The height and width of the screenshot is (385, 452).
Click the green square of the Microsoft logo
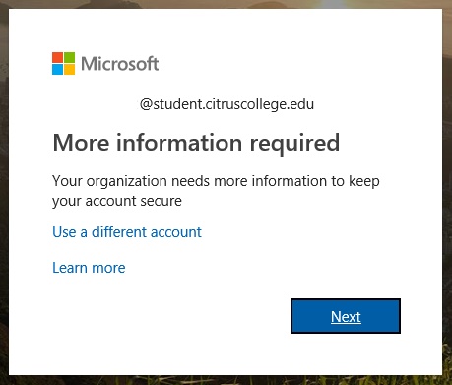pyautogui.click(x=69, y=57)
